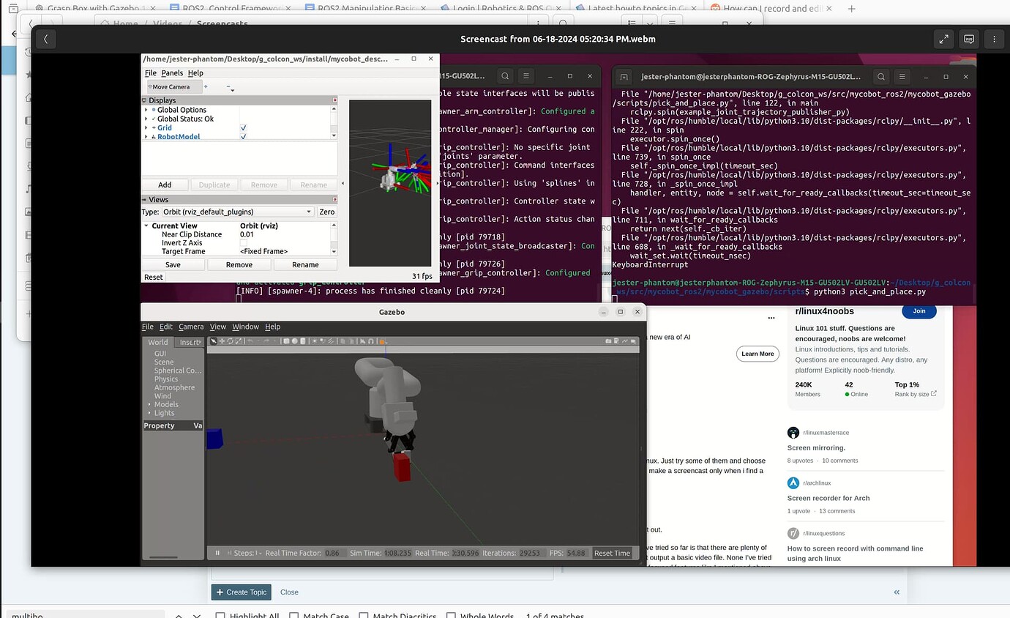1010x618 pixels.
Task: Enable the Invert Z Axis checkbox
Action: click(x=243, y=243)
